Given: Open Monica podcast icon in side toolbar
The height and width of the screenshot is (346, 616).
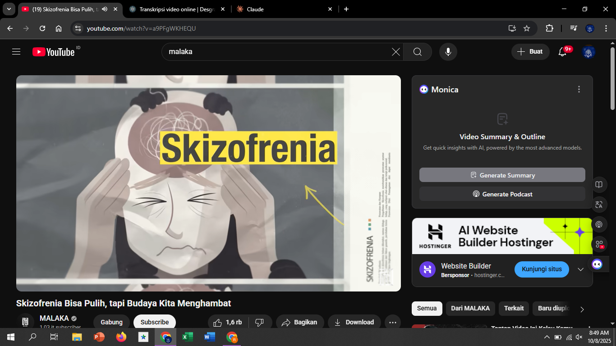Looking at the screenshot, I should coord(599,224).
